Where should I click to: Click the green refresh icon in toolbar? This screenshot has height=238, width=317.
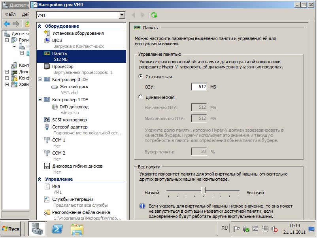click(154, 15)
